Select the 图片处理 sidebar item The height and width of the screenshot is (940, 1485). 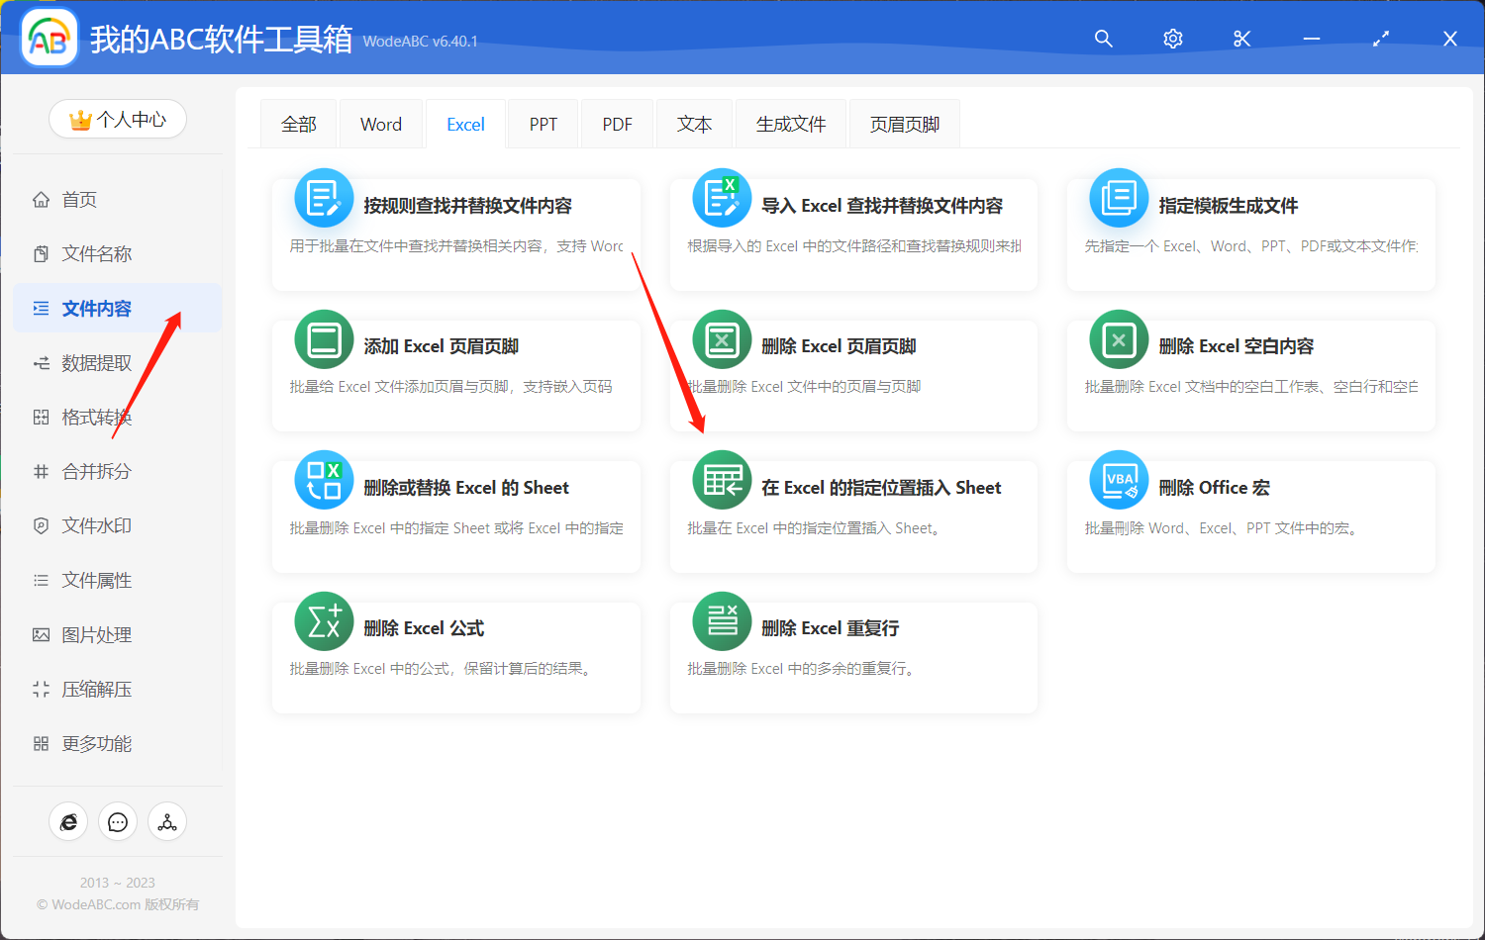click(99, 634)
